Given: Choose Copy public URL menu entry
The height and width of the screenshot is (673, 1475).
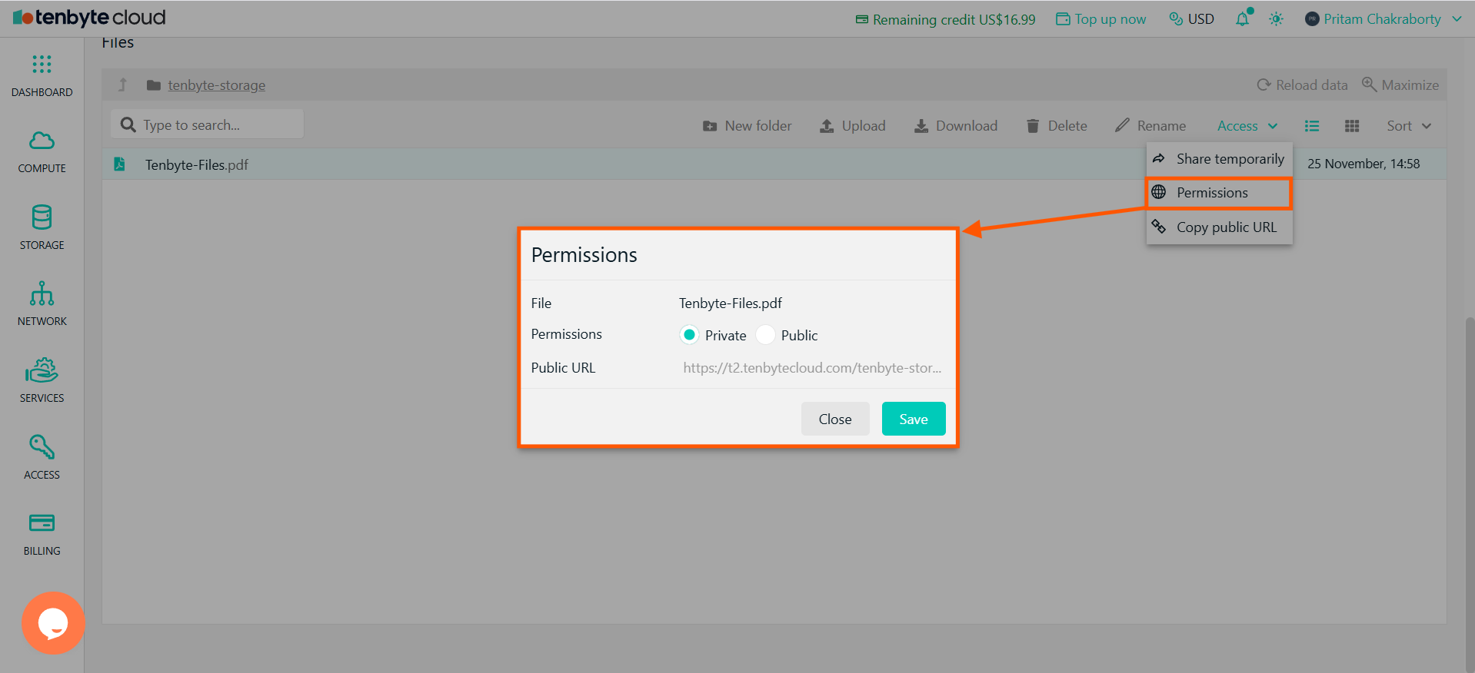Looking at the screenshot, I should (1220, 227).
